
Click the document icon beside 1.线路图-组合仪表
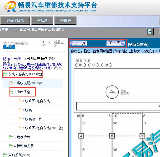20,101
